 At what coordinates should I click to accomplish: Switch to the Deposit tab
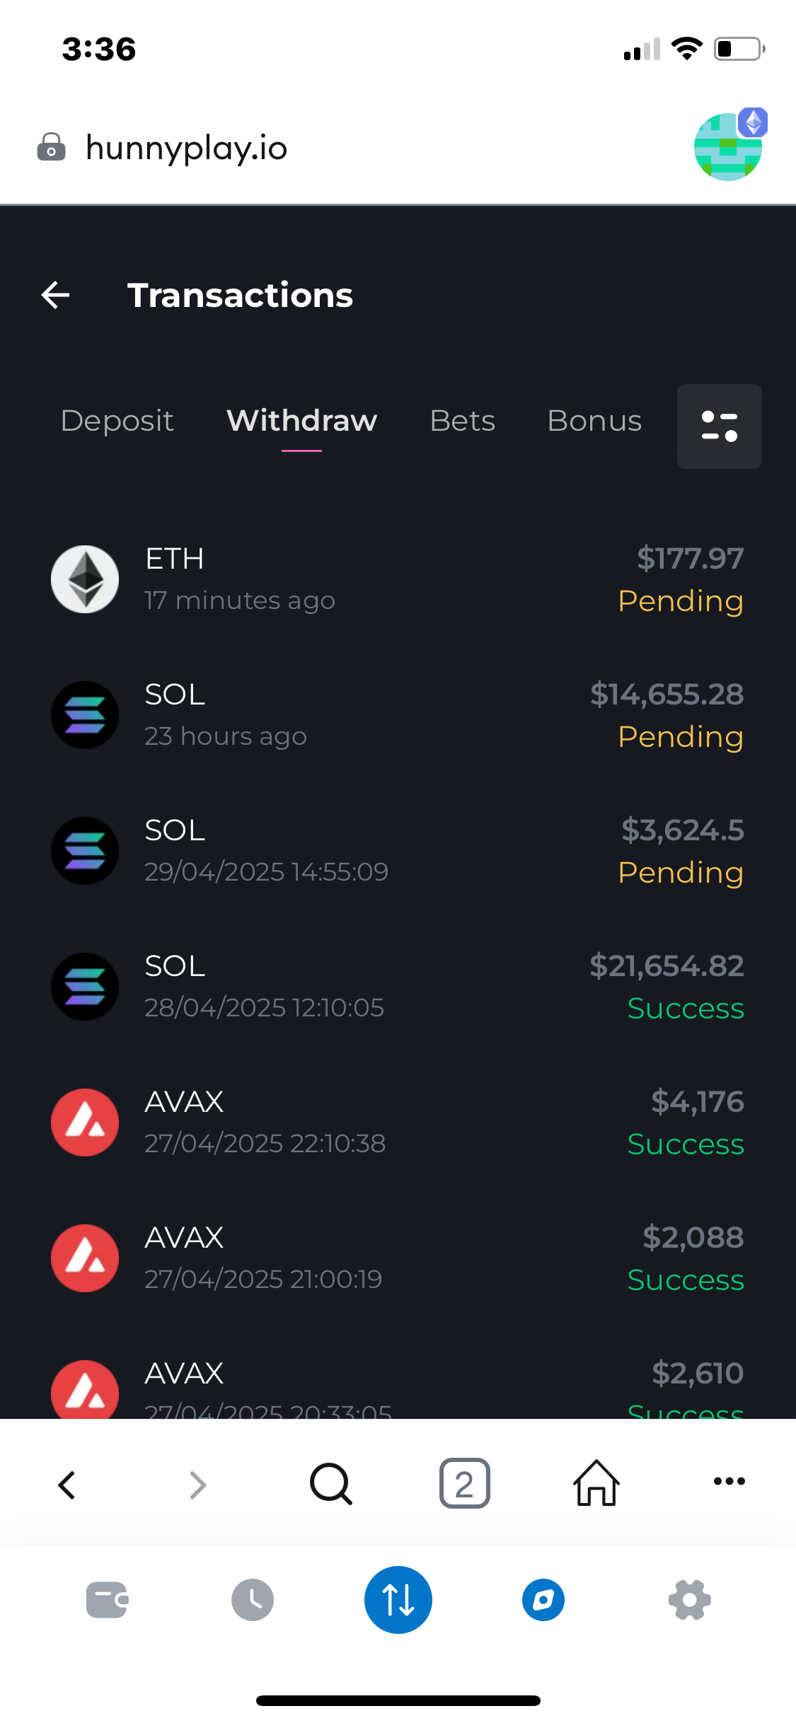pyautogui.click(x=117, y=421)
